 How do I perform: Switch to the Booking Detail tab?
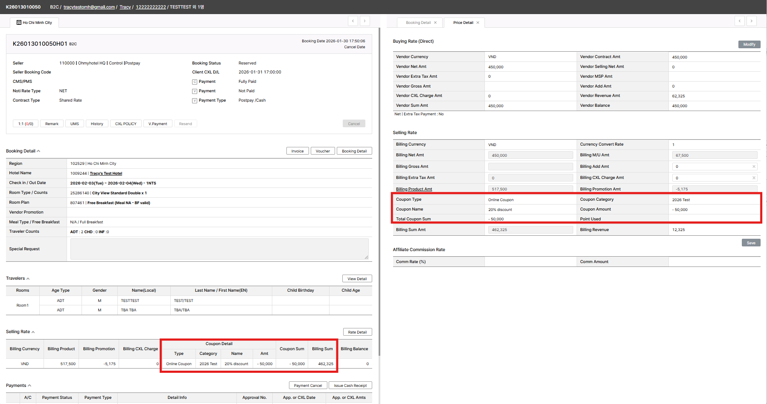(418, 23)
